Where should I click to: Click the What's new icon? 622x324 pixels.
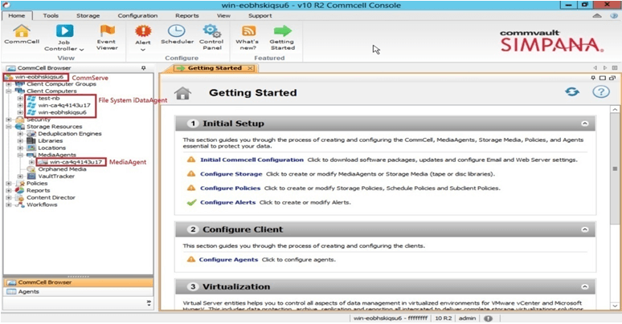[x=247, y=35]
